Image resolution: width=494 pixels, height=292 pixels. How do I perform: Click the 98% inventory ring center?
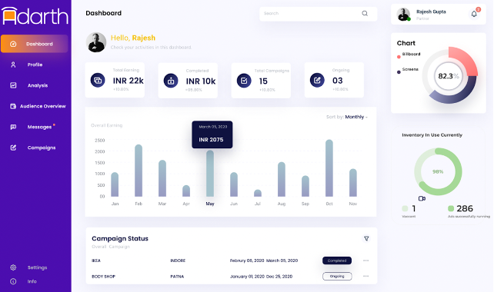point(438,172)
